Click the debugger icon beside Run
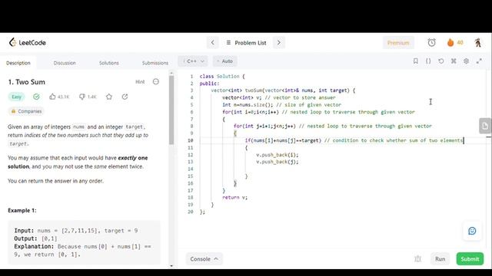Screen dimensions: 492x276 point(417,259)
